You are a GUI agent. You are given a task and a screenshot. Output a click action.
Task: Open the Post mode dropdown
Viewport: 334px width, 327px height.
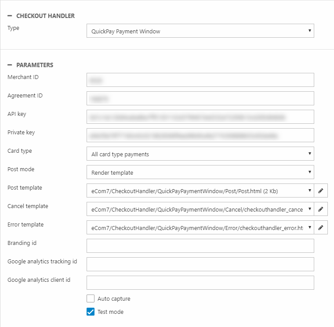(200, 172)
